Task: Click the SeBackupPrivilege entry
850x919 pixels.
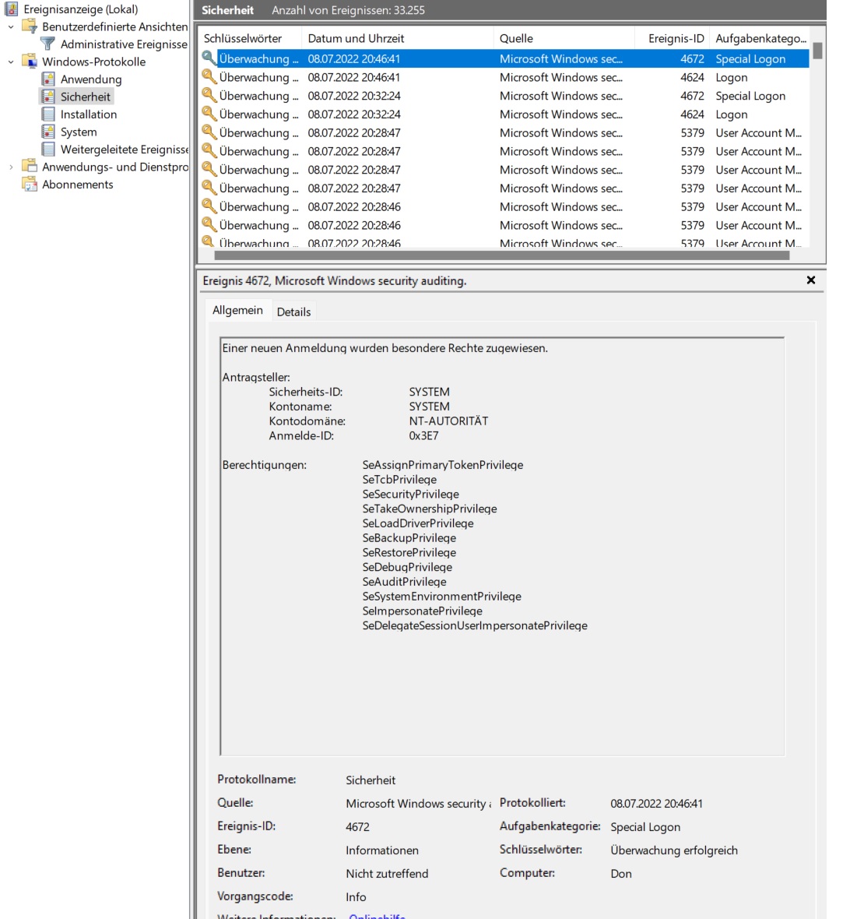Action: point(409,538)
